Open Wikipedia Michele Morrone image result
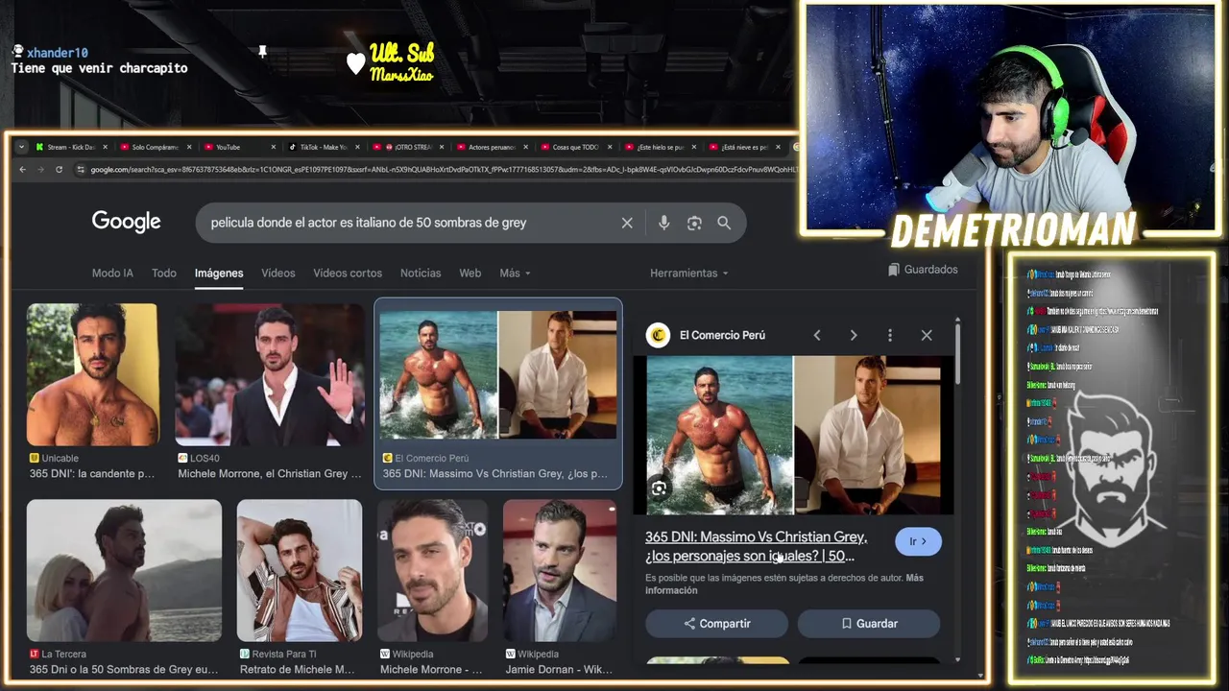Screen dimensions: 1229x691 coord(432,587)
